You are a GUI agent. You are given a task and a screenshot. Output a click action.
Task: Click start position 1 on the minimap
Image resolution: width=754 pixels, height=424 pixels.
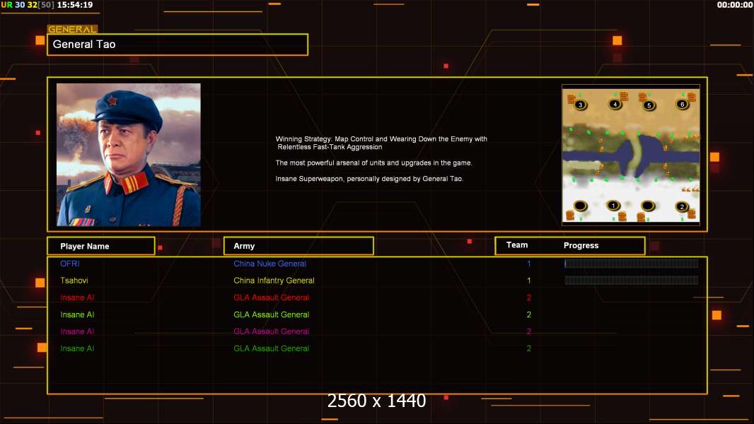[613, 206]
